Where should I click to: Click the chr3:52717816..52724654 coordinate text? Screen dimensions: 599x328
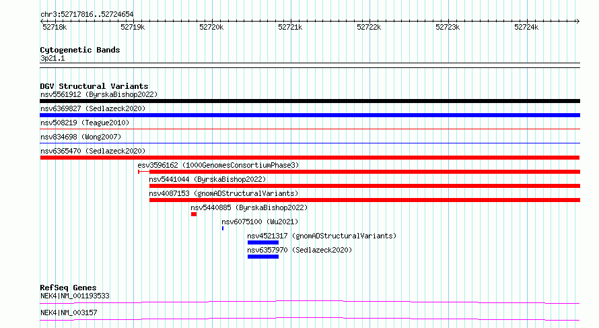tap(87, 15)
